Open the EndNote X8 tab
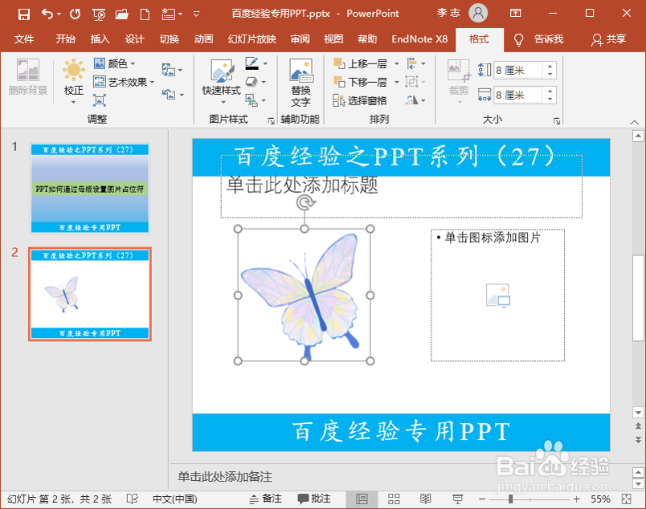The width and height of the screenshot is (646, 509). coord(419,39)
